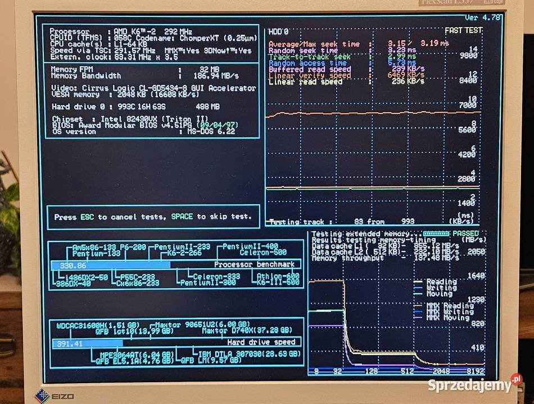This screenshot has height=404, width=534.
Task: Click the 'Celeron-333' benchmark marker label
Action: [x=216, y=277]
